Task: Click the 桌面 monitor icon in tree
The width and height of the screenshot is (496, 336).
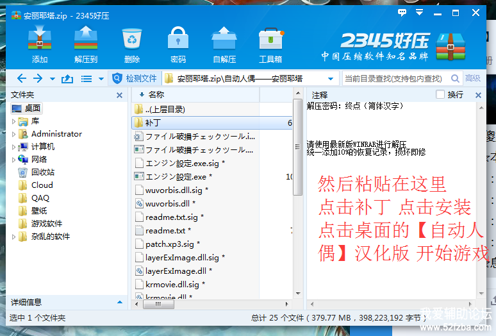Action: coord(17,108)
